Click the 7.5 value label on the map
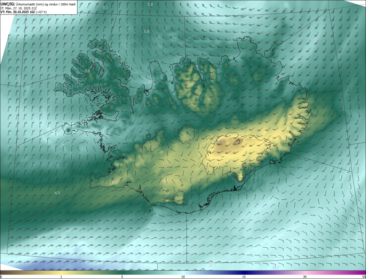The height and width of the screenshot is (279, 366). [x=117, y=54]
